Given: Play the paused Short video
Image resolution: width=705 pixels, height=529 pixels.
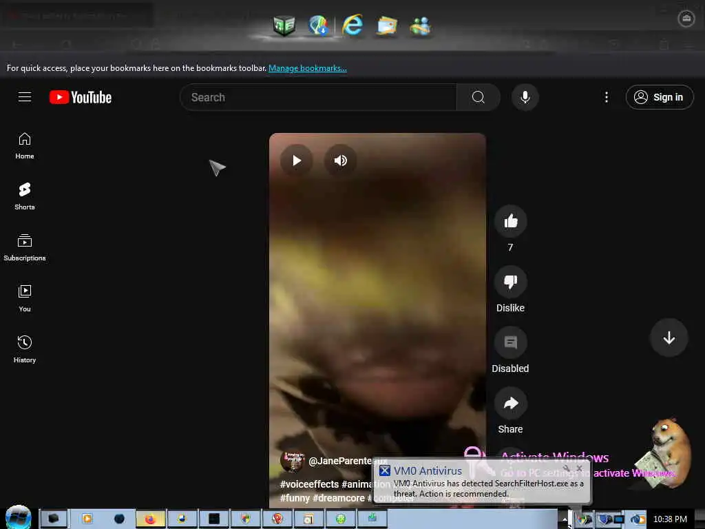Looking at the screenshot, I should (x=296, y=160).
